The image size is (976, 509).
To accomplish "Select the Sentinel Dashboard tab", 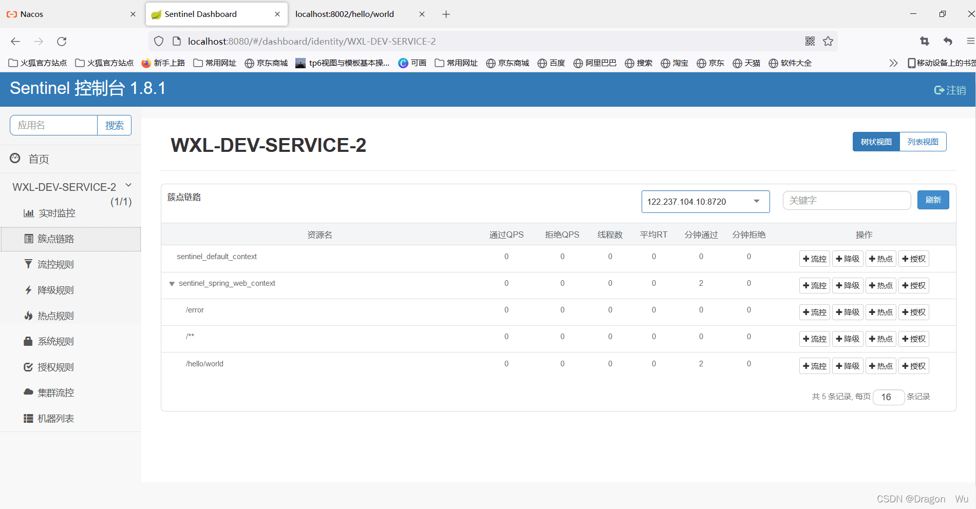I will [x=216, y=14].
